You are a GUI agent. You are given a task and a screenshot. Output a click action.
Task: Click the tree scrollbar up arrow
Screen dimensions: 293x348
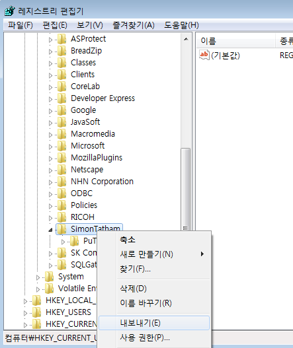(x=186, y=39)
